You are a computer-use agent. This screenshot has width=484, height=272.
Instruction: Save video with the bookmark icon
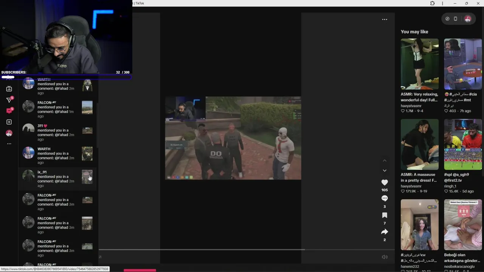point(385,215)
